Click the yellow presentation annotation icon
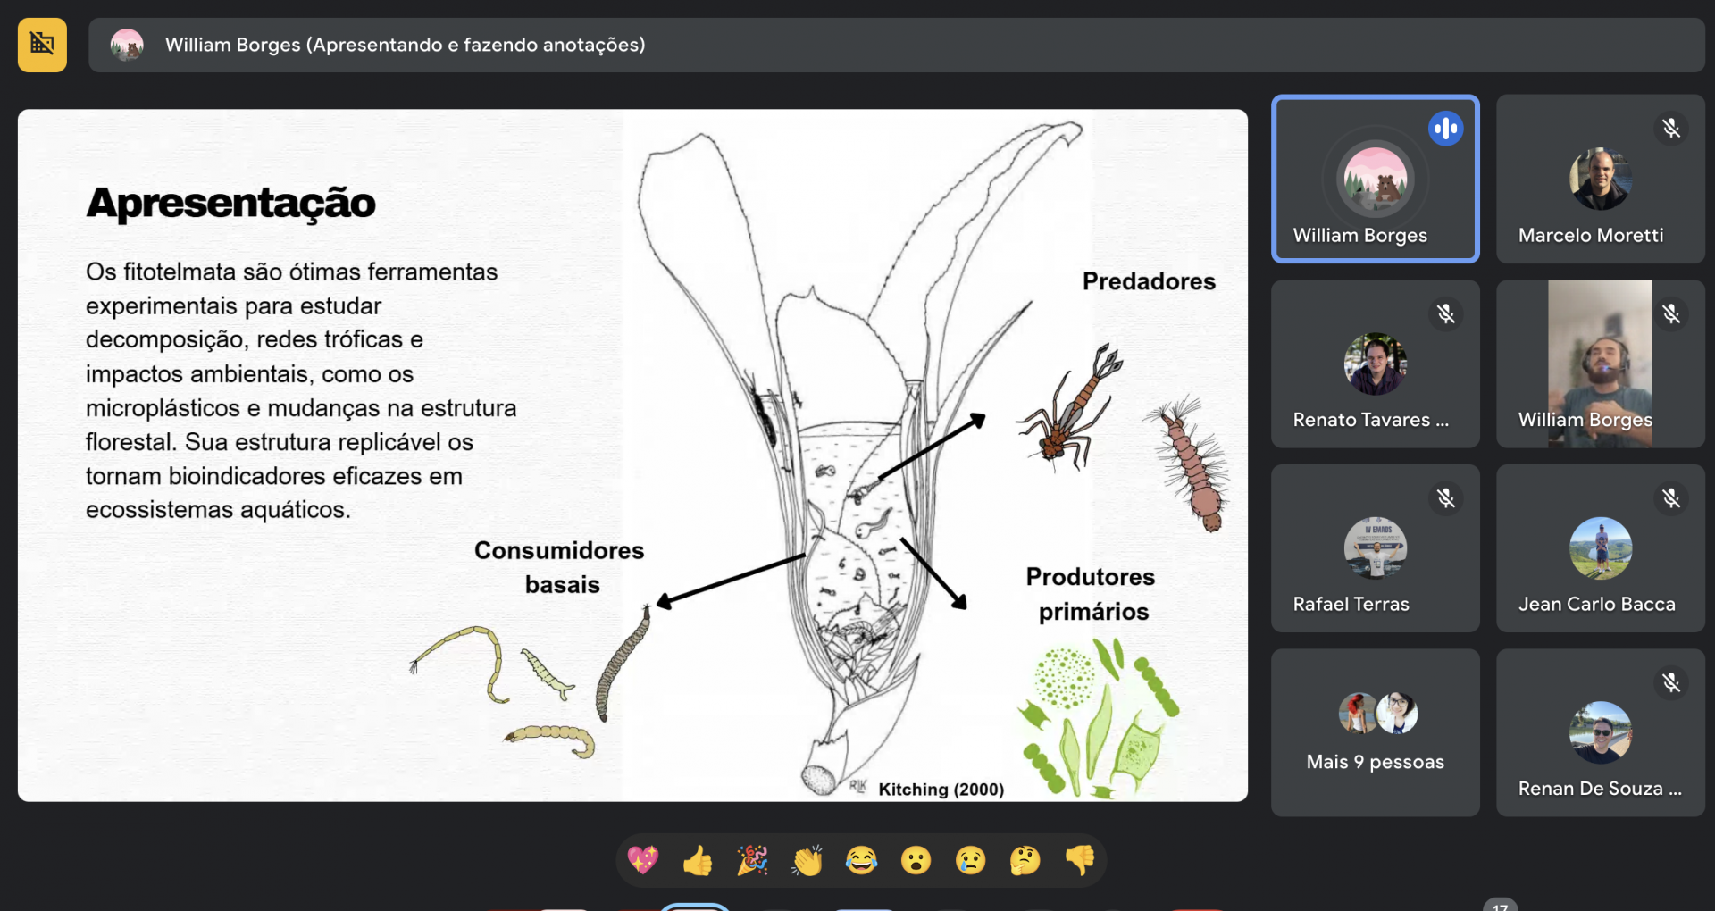 pyautogui.click(x=42, y=45)
